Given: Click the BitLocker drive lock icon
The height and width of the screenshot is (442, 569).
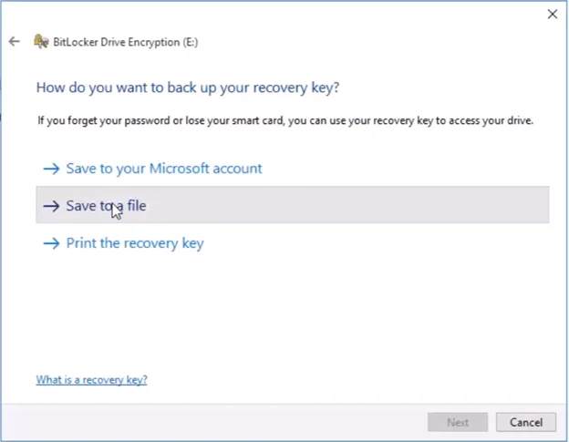Looking at the screenshot, I should 40,42.
